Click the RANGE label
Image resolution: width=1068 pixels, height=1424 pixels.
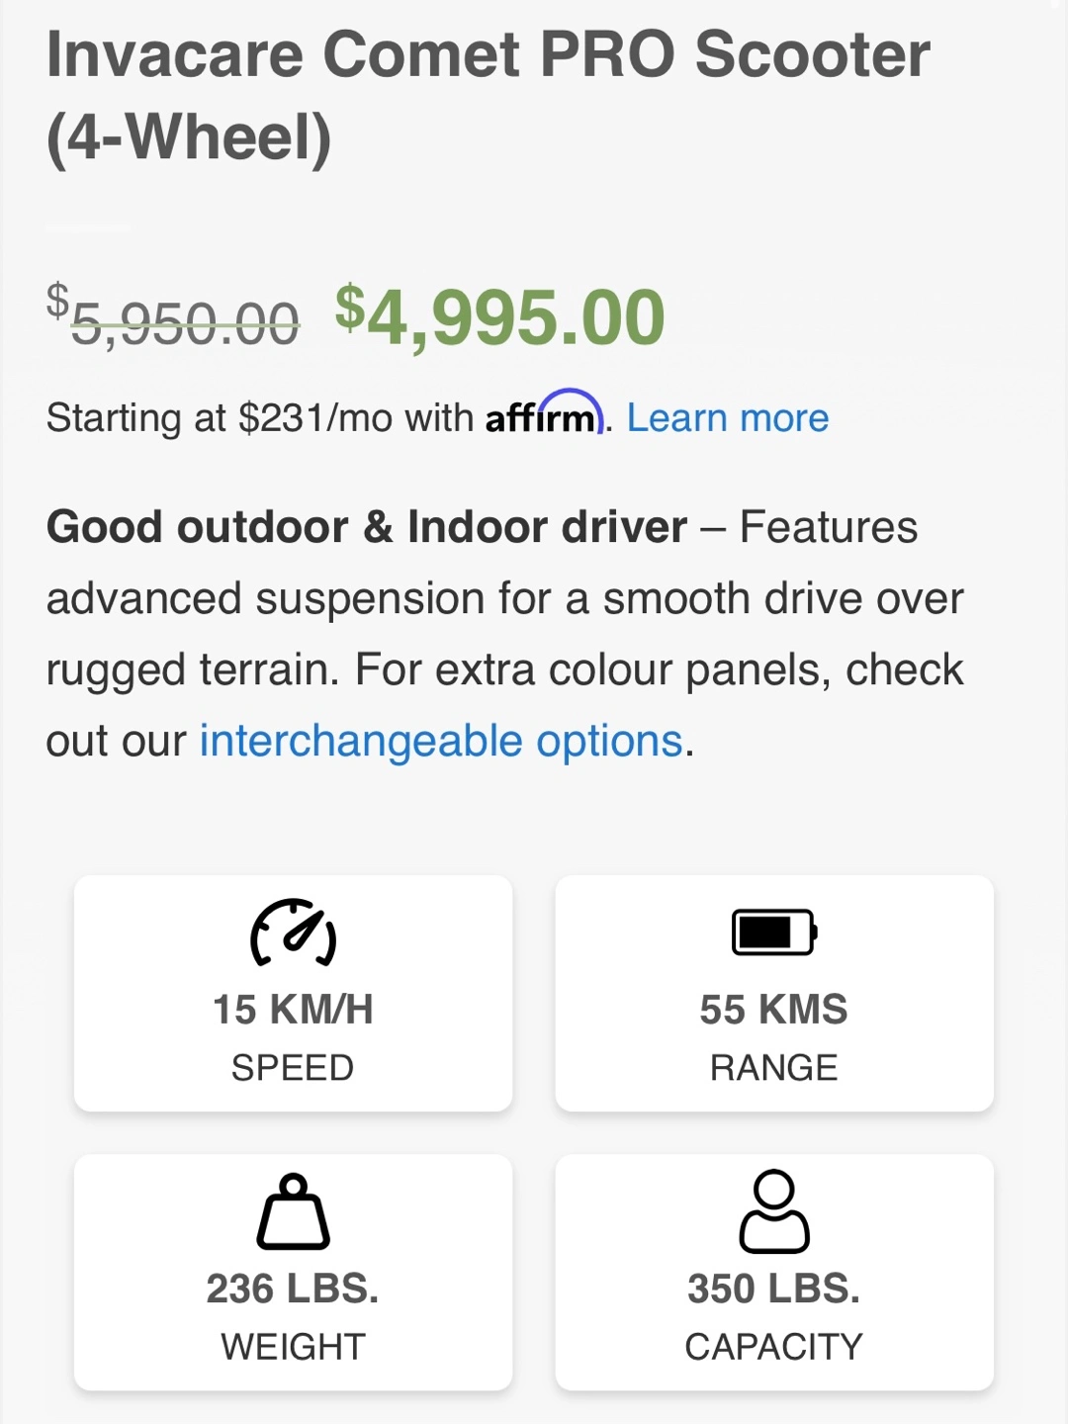pyautogui.click(x=774, y=1068)
